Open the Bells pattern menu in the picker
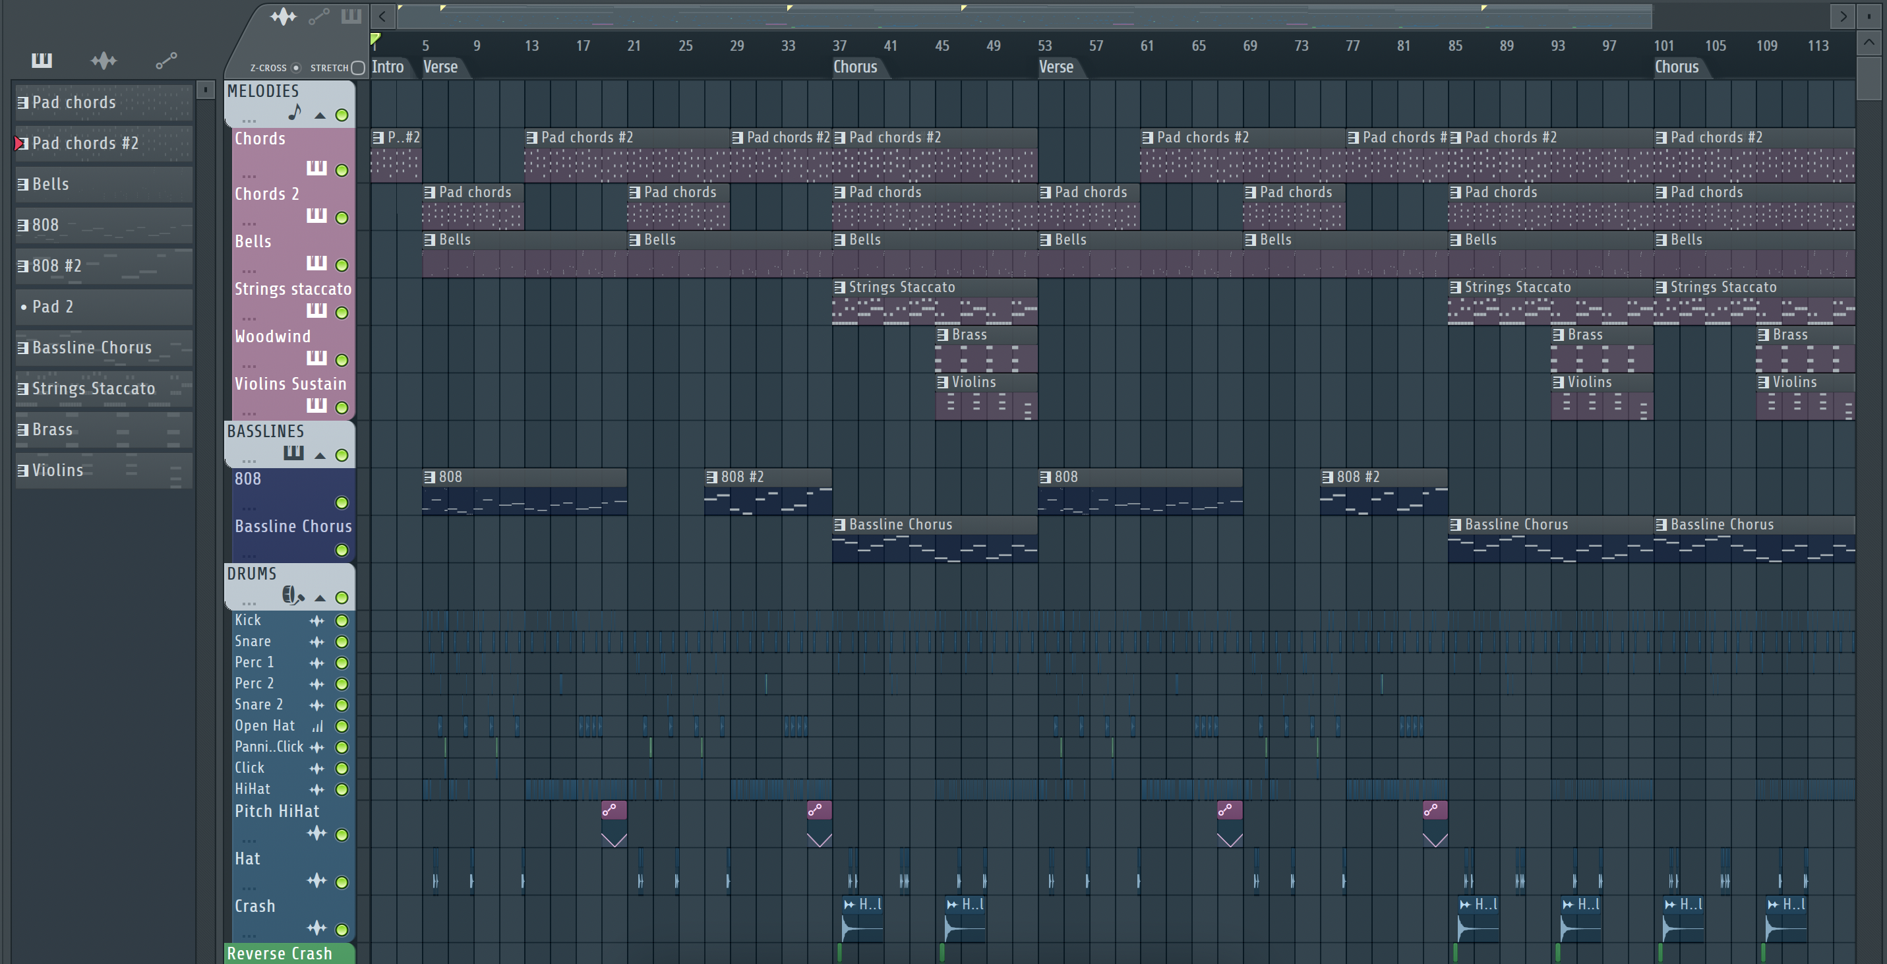 tap(24, 185)
